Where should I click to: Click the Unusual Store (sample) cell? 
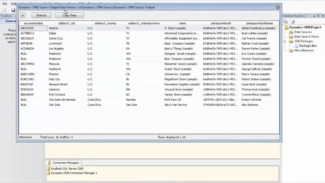[x=182, y=89]
